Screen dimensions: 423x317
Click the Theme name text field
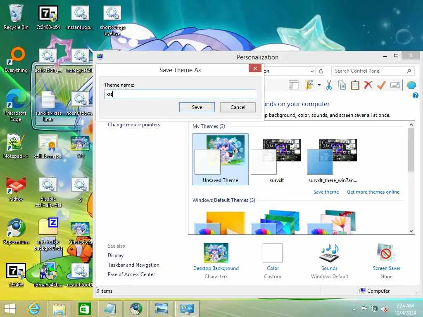180,94
